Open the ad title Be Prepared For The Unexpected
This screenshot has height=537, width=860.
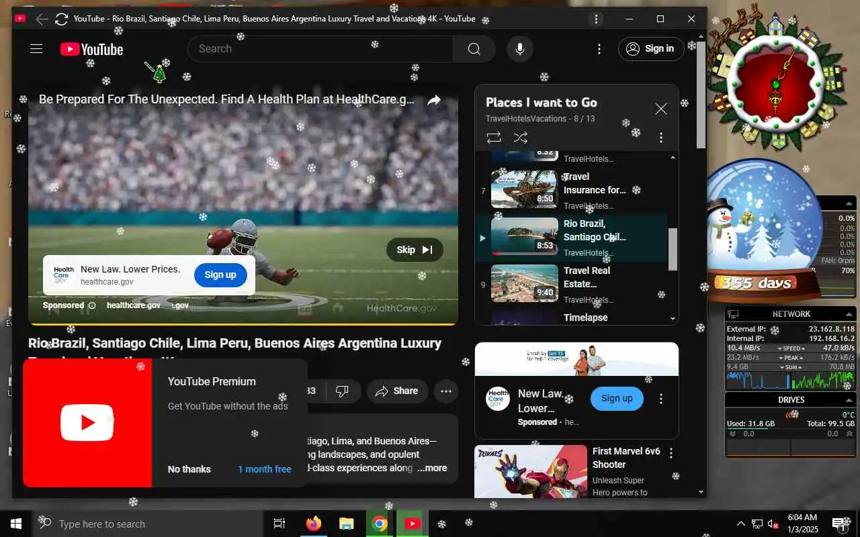click(x=226, y=99)
